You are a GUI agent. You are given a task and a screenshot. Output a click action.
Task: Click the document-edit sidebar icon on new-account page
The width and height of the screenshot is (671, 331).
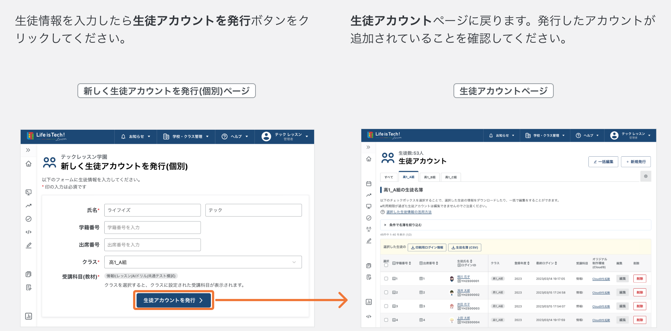[28, 288]
